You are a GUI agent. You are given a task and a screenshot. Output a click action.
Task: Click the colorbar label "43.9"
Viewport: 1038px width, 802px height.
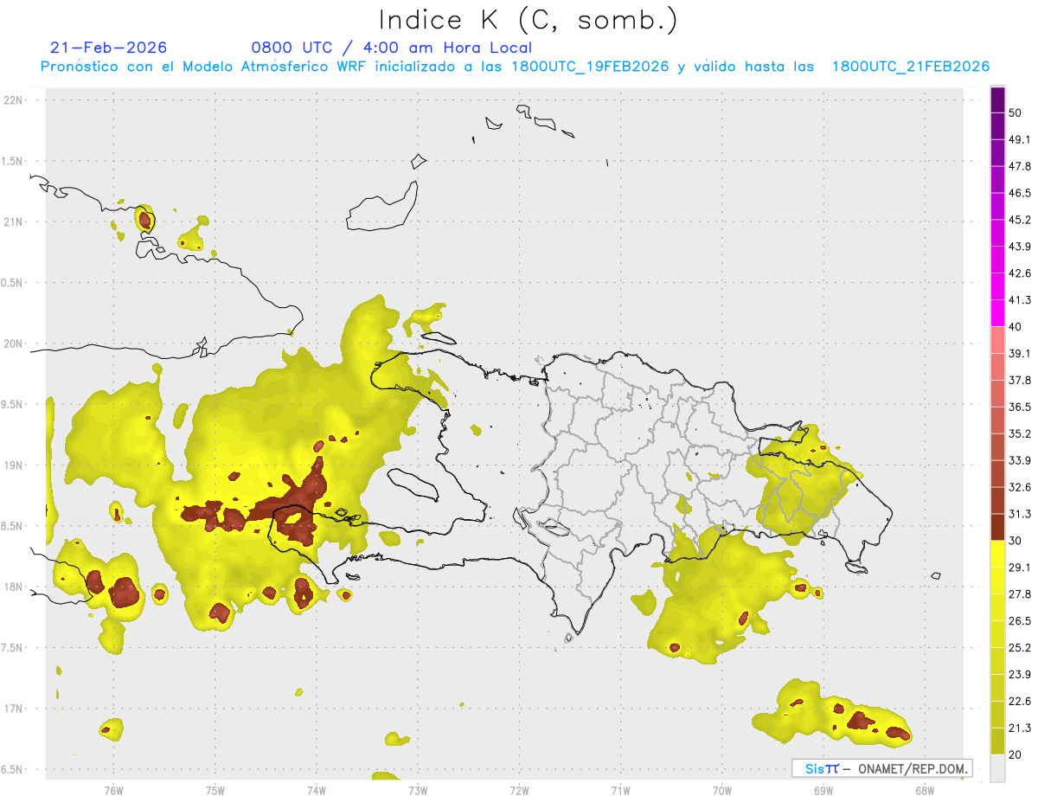(x=1020, y=247)
